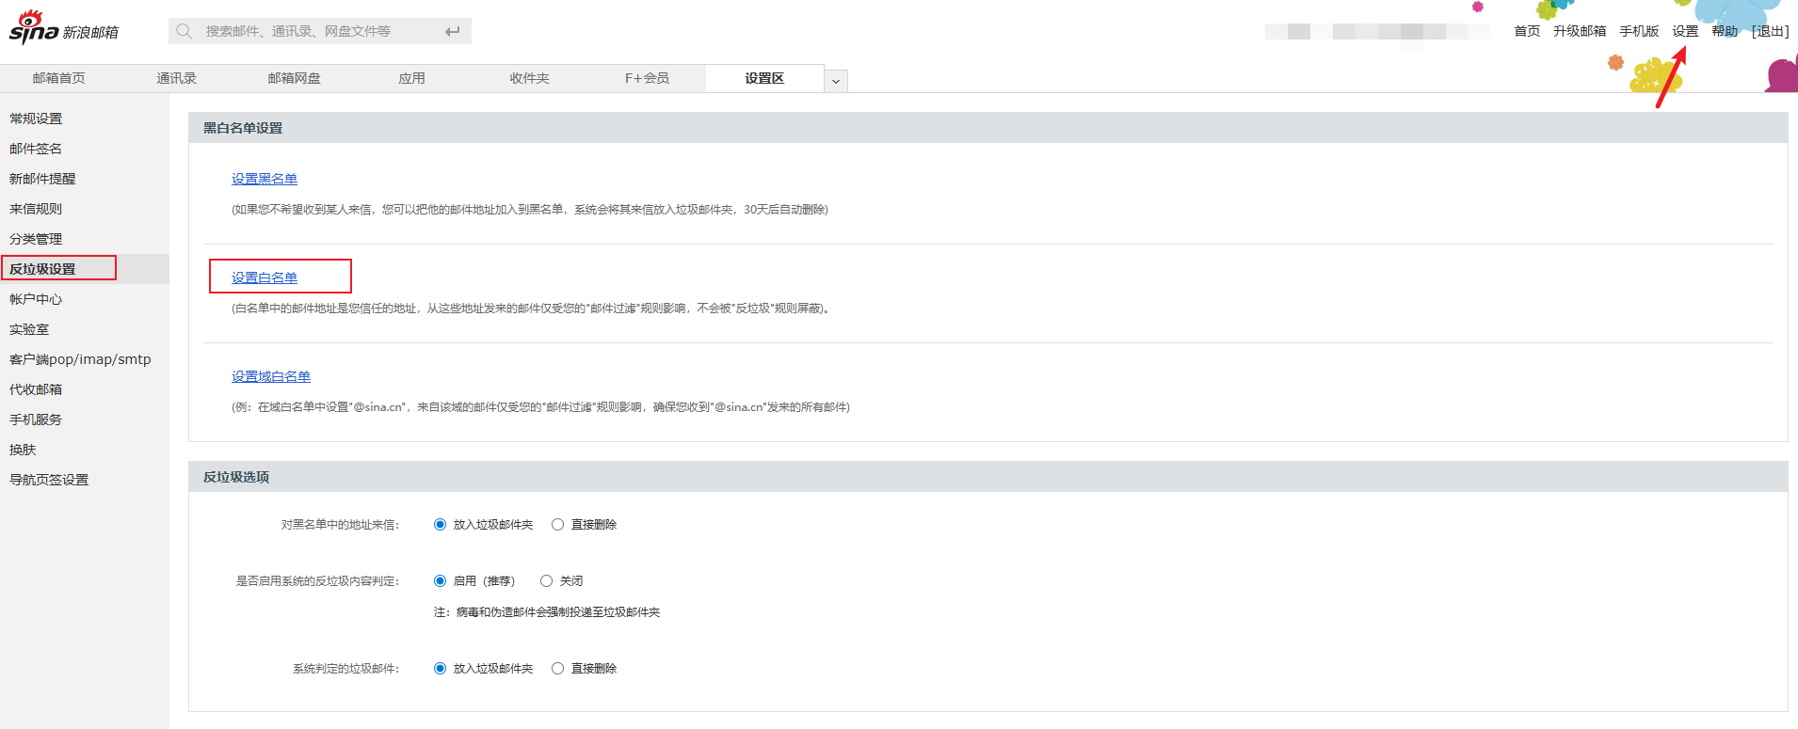Open the 设置黑名单 link
This screenshot has width=1798, height=729.
pyautogui.click(x=265, y=179)
